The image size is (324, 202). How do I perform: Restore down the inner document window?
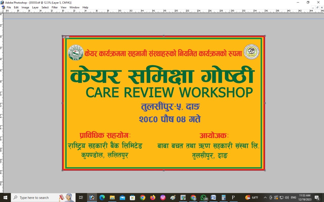[x=317, y=8]
